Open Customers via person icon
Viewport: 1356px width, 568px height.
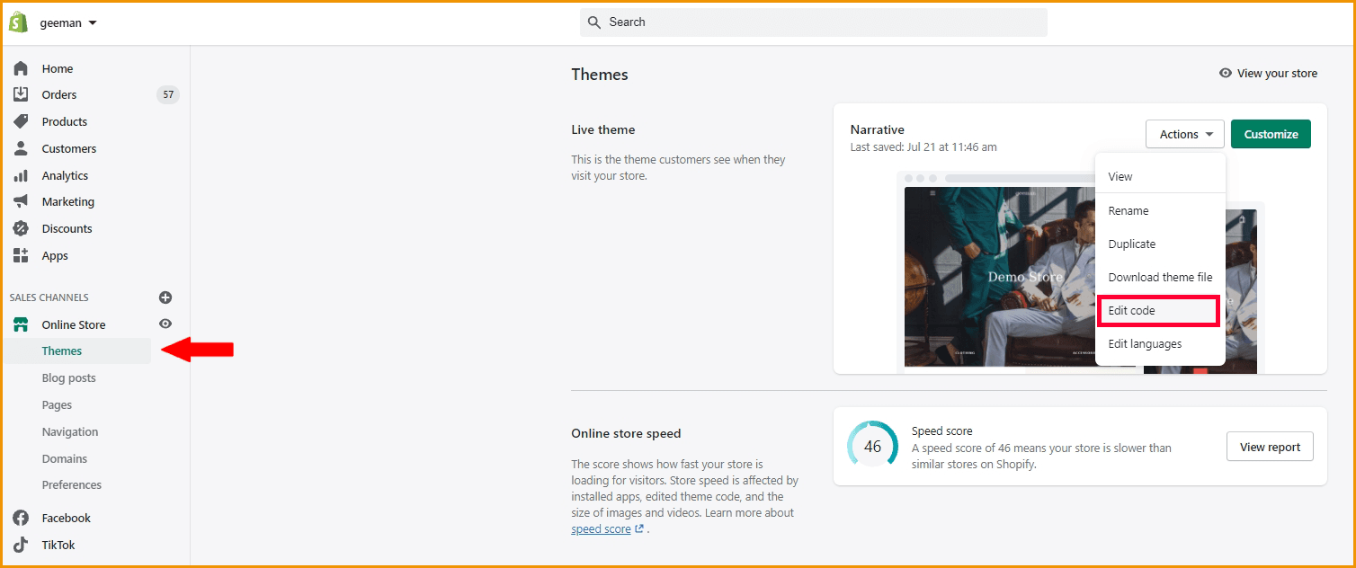pos(21,148)
